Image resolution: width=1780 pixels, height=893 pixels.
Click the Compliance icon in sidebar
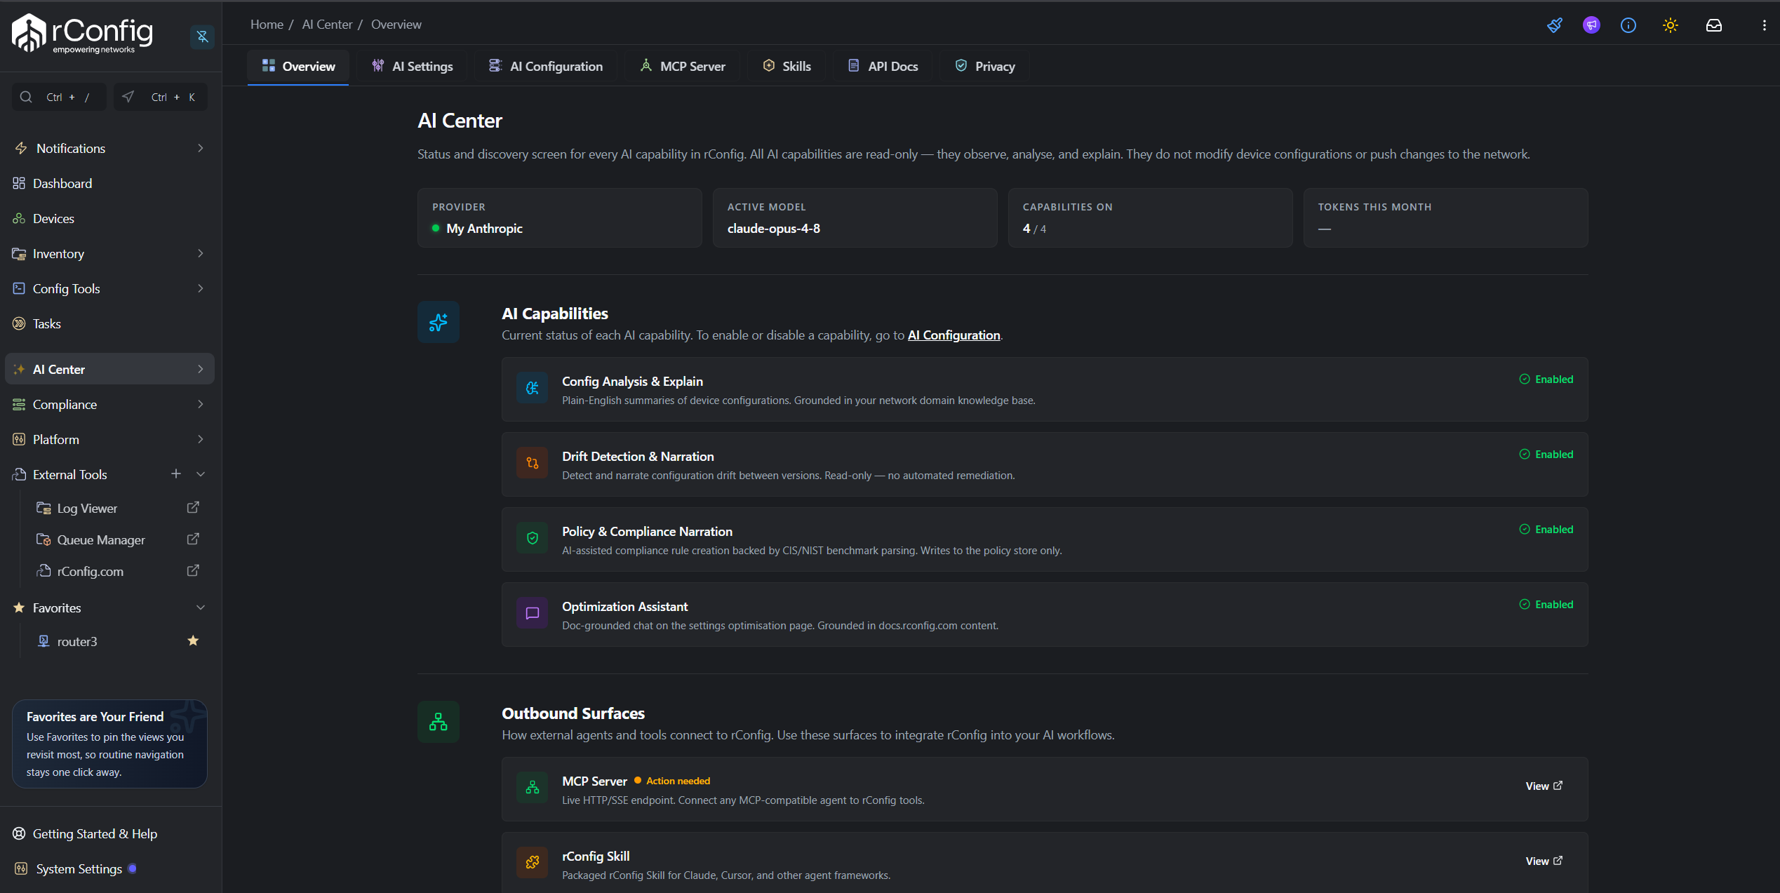(x=19, y=404)
